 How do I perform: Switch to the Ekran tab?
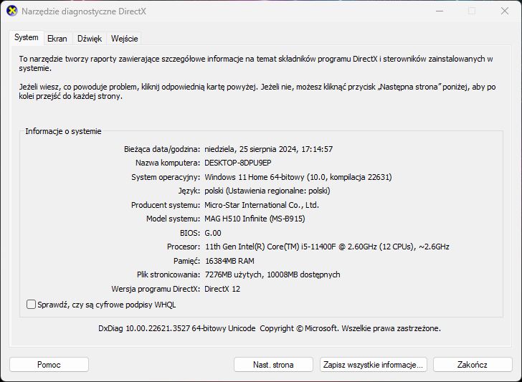tap(57, 39)
